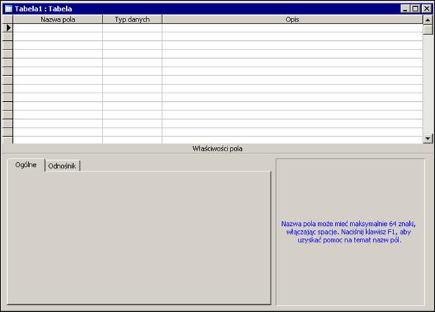Close the Tabela1 design window
This screenshot has width=435, height=312.
426,8
